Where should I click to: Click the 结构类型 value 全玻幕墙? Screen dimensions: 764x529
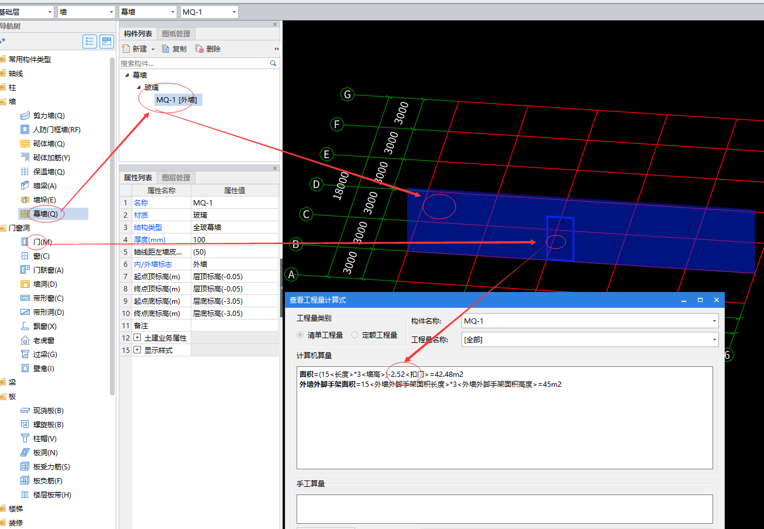tap(235, 227)
